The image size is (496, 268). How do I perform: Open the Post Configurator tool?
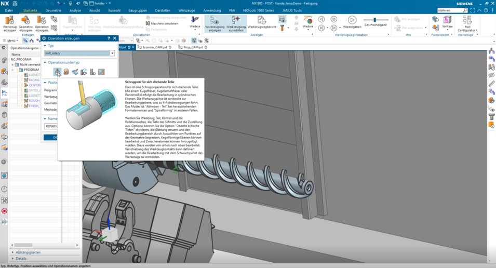[467, 24]
